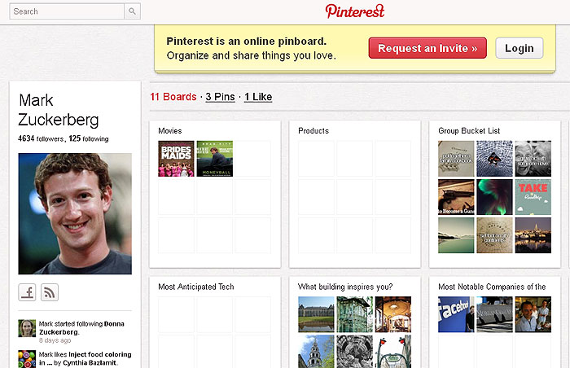Switch to the 3 Pins tab
This screenshot has width=570, height=368.
tap(220, 97)
